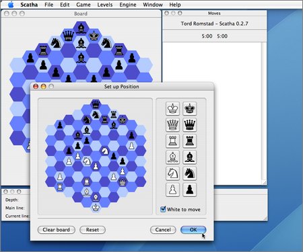Choose the white rook palette piece
This screenshot has width=303, height=252.
point(172,141)
